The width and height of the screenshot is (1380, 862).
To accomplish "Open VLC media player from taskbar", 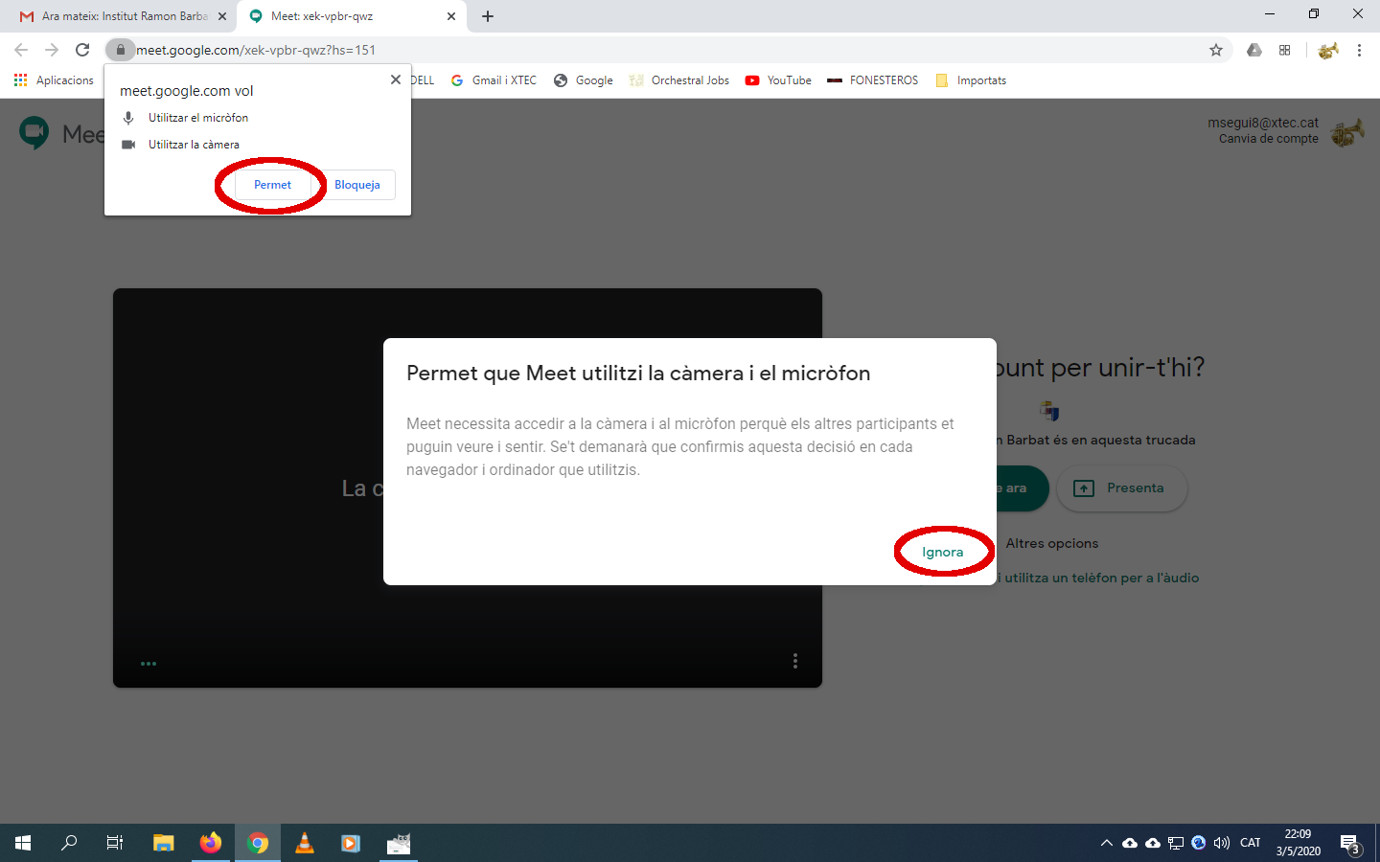I will (x=304, y=843).
